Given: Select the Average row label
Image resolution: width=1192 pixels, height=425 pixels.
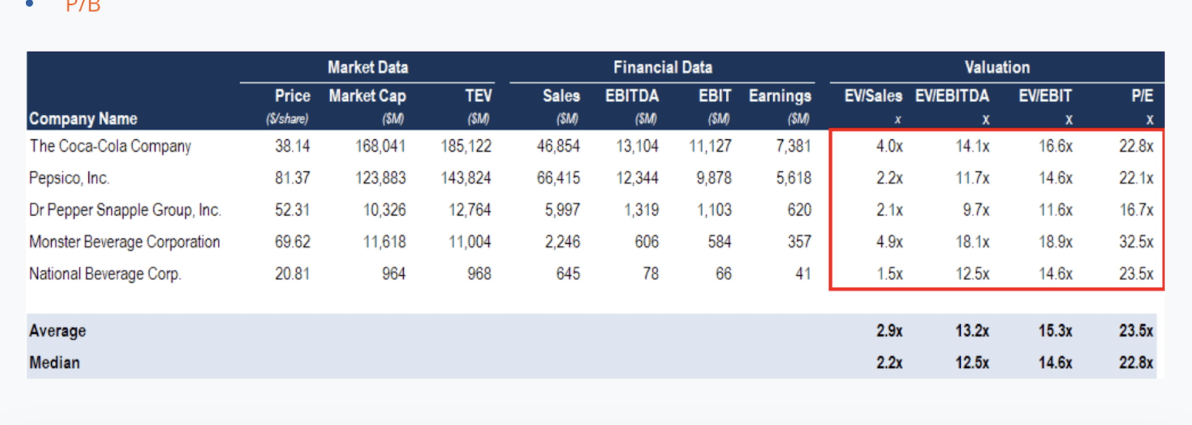Looking at the screenshot, I should 58,331.
